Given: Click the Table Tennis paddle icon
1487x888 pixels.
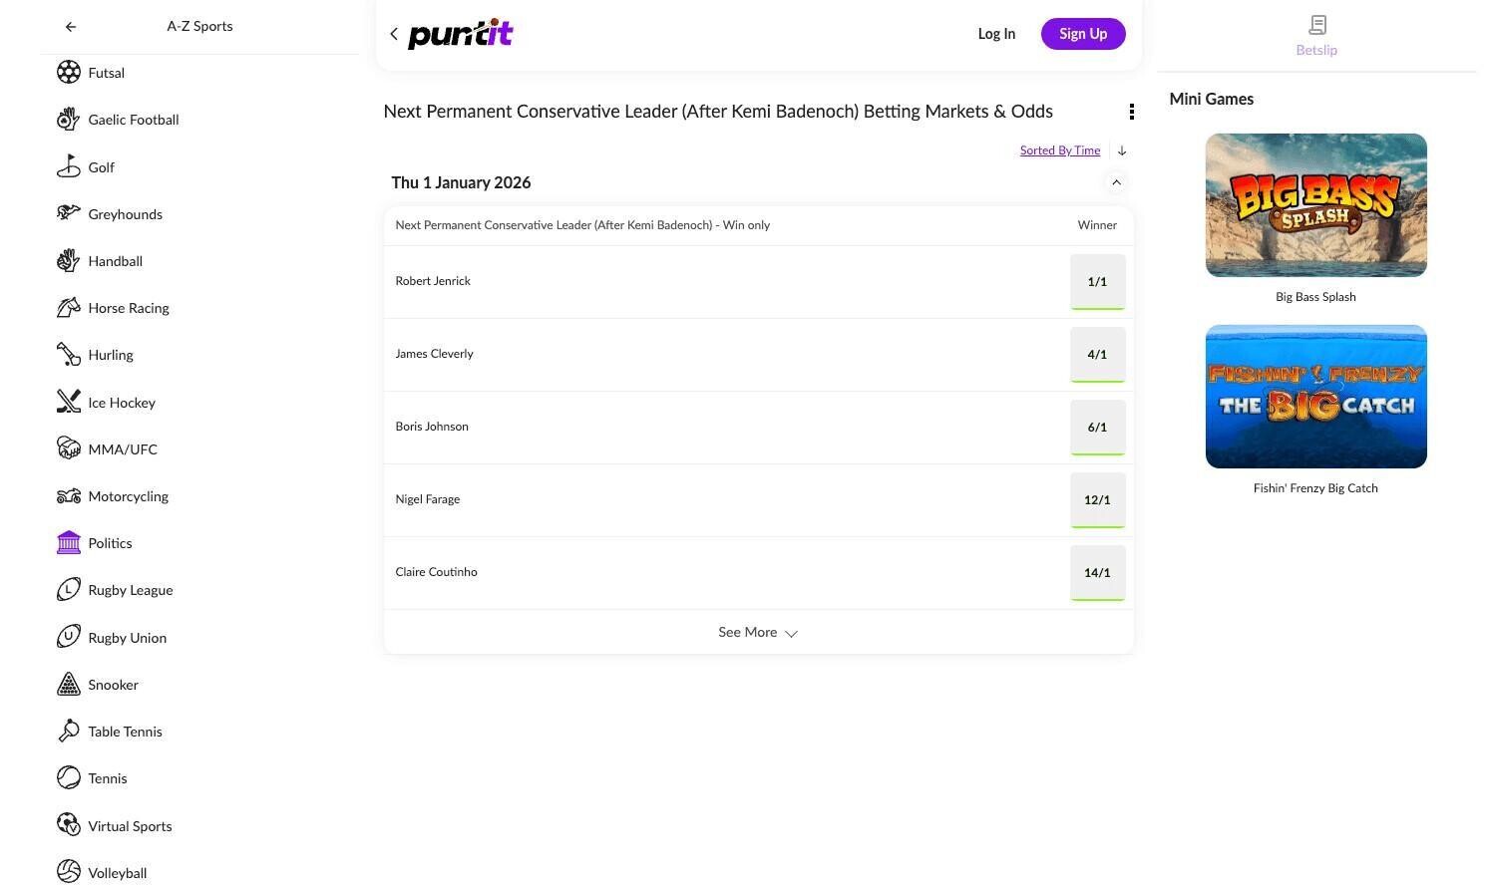Looking at the screenshot, I should [x=69, y=732].
